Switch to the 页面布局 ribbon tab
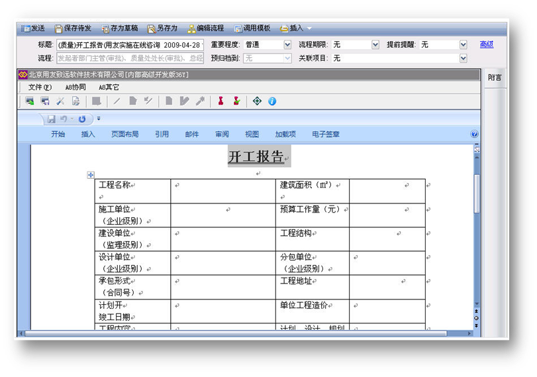 (x=124, y=134)
